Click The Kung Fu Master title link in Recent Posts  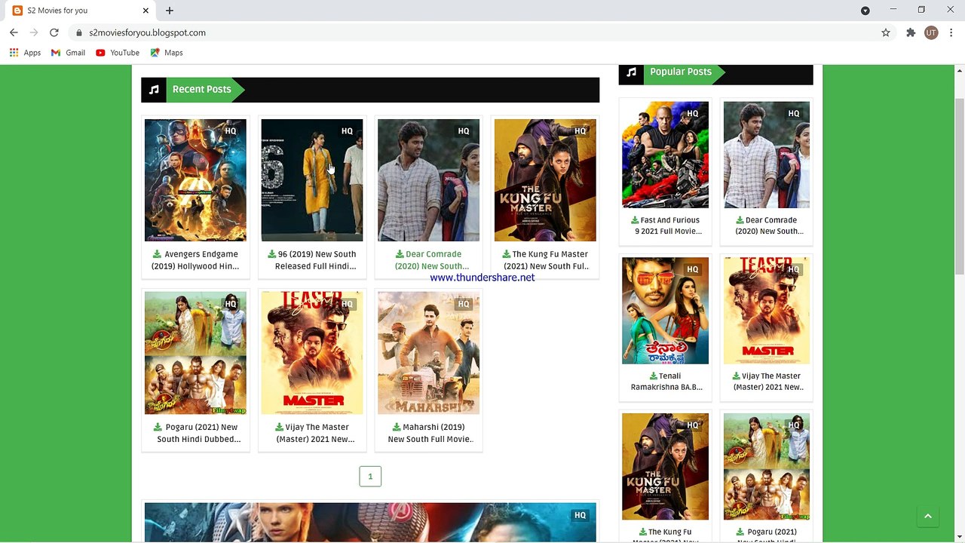(545, 260)
